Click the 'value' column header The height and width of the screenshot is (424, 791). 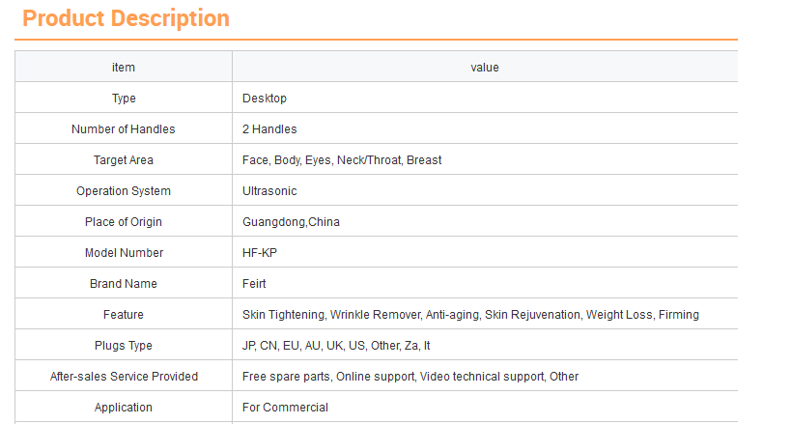coord(484,68)
